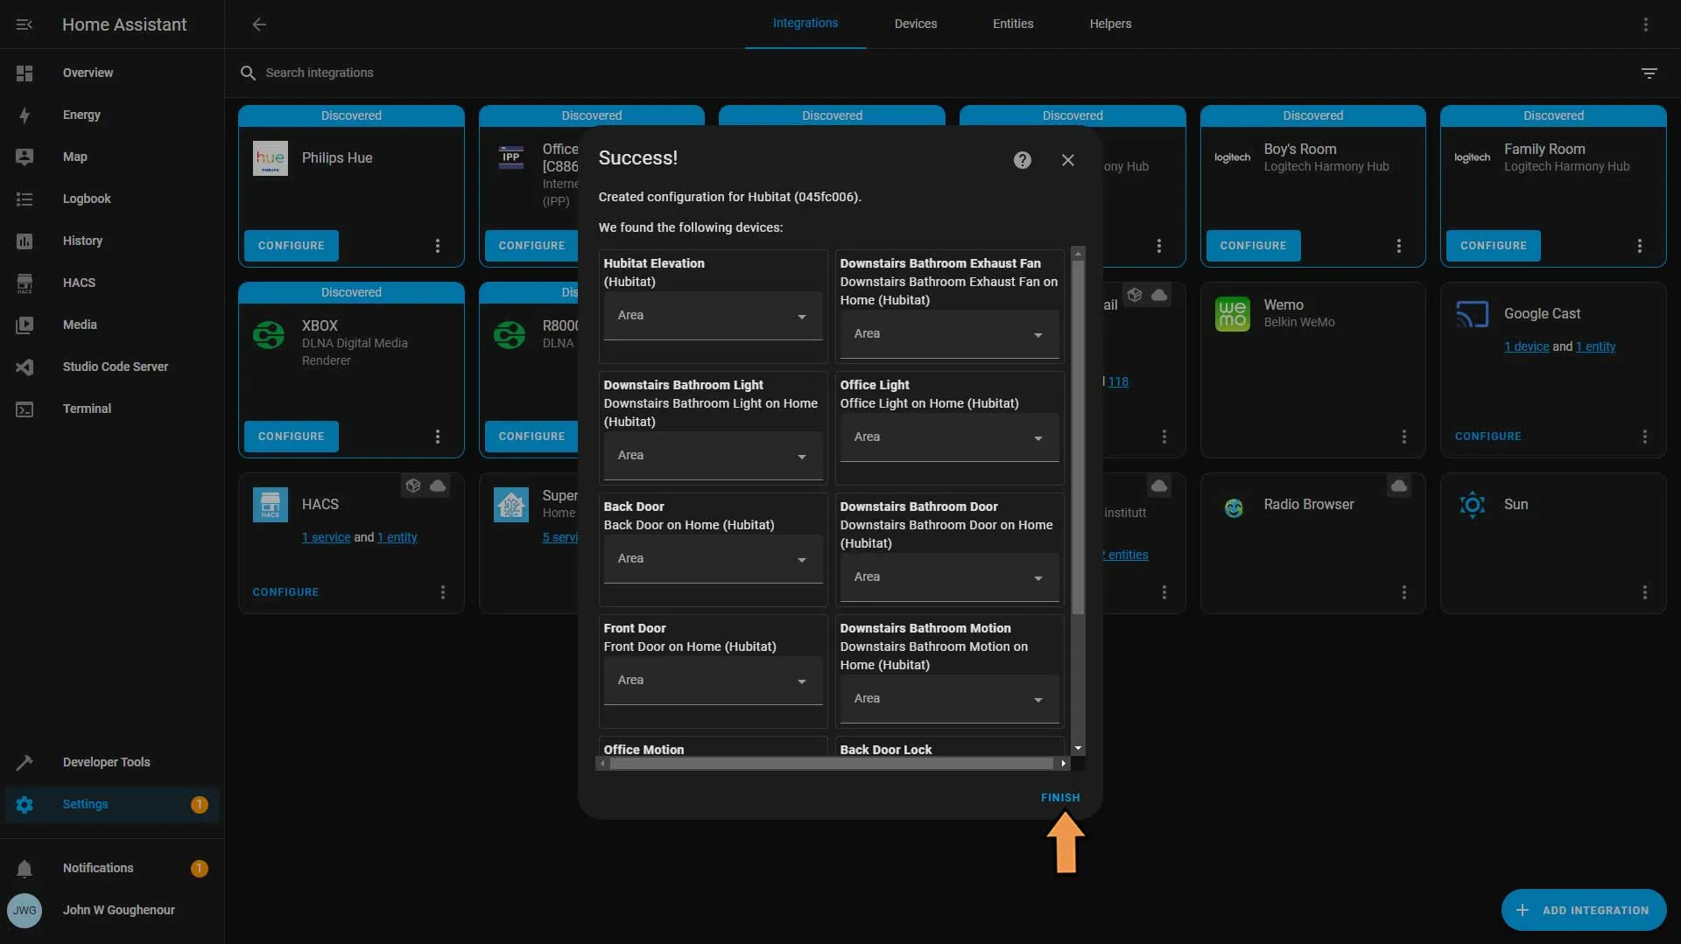Open Sun card options menu

1645,592
